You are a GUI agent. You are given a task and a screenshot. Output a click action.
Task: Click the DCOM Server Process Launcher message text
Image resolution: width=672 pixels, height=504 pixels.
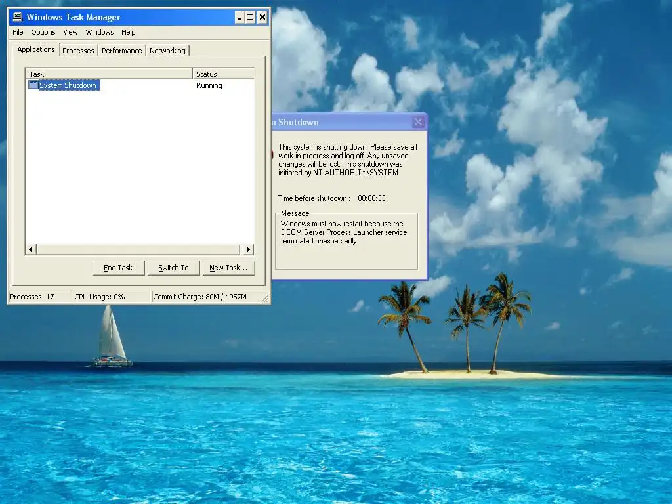click(x=344, y=232)
